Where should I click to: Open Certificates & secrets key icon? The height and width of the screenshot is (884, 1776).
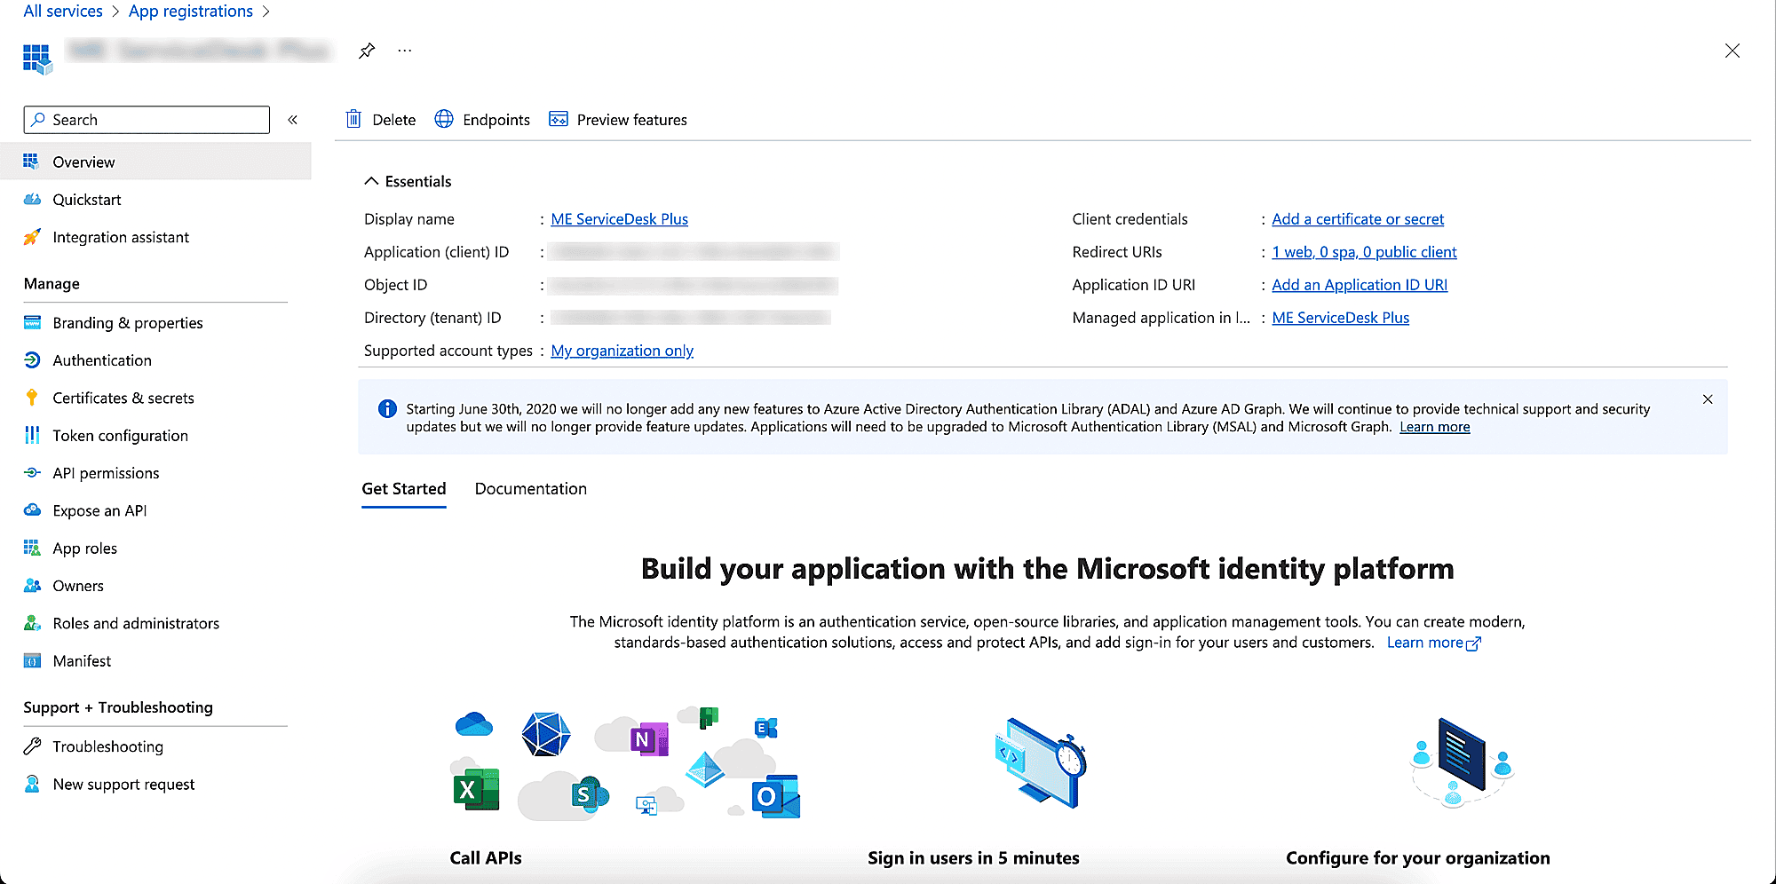pos(32,398)
